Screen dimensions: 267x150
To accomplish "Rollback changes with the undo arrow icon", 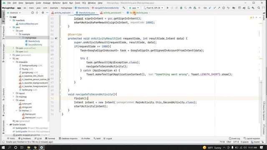I will (x=228, y=8).
